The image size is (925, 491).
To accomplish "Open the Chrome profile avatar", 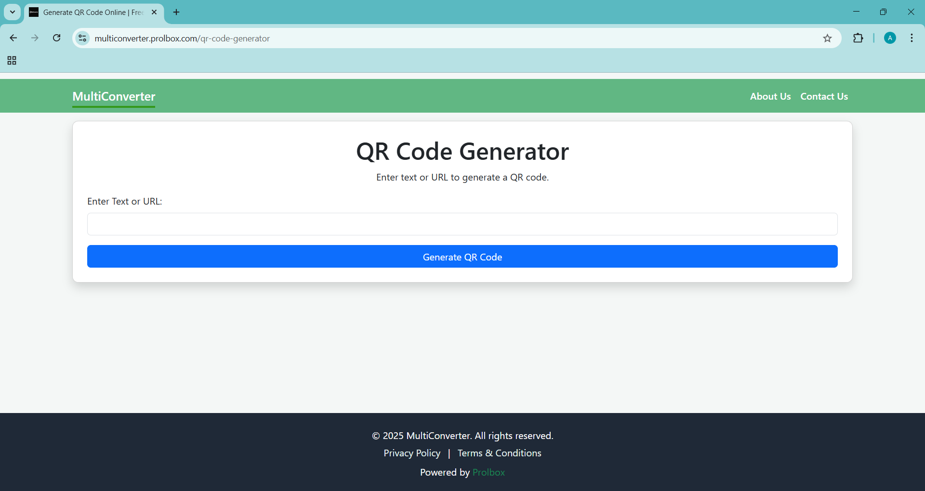I will pyautogui.click(x=890, y=38).
